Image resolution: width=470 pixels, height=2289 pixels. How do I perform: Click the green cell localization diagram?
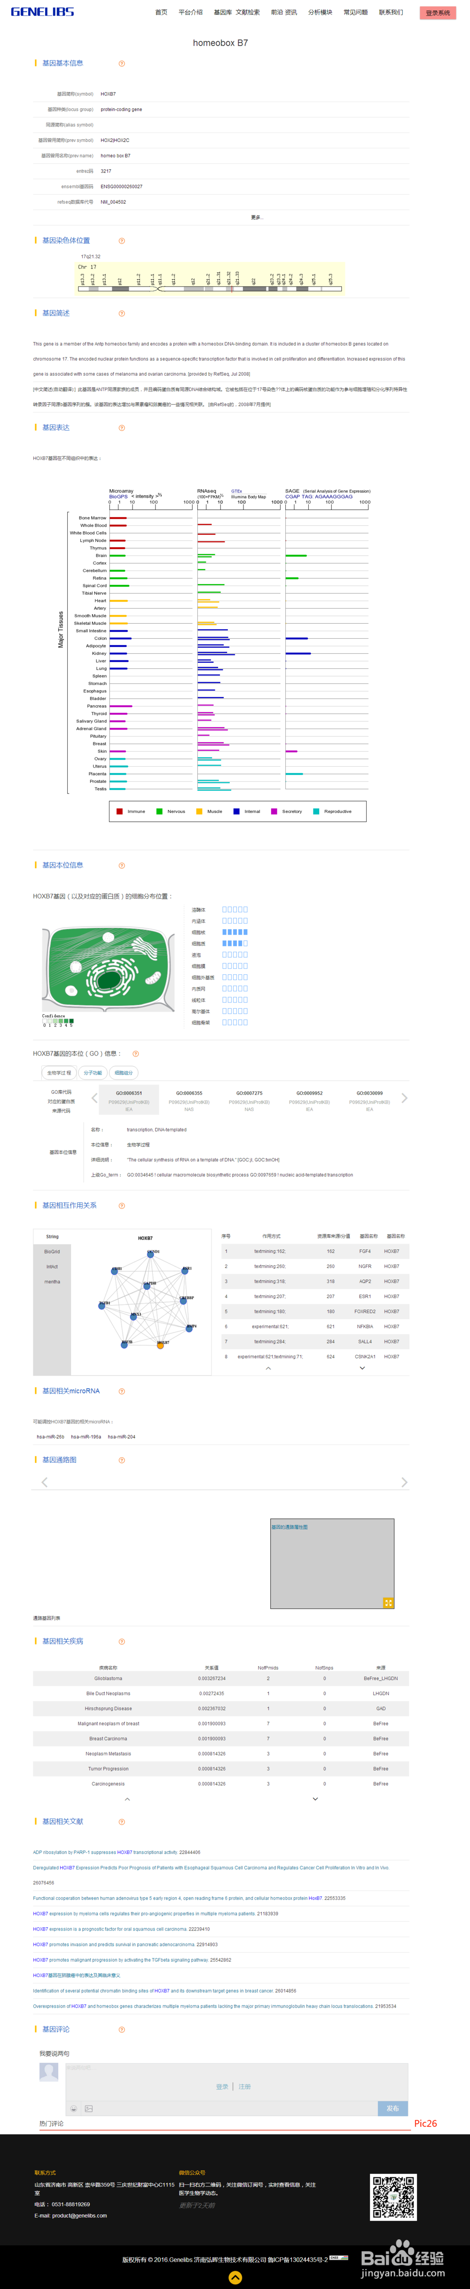click(x=109, y=970)
